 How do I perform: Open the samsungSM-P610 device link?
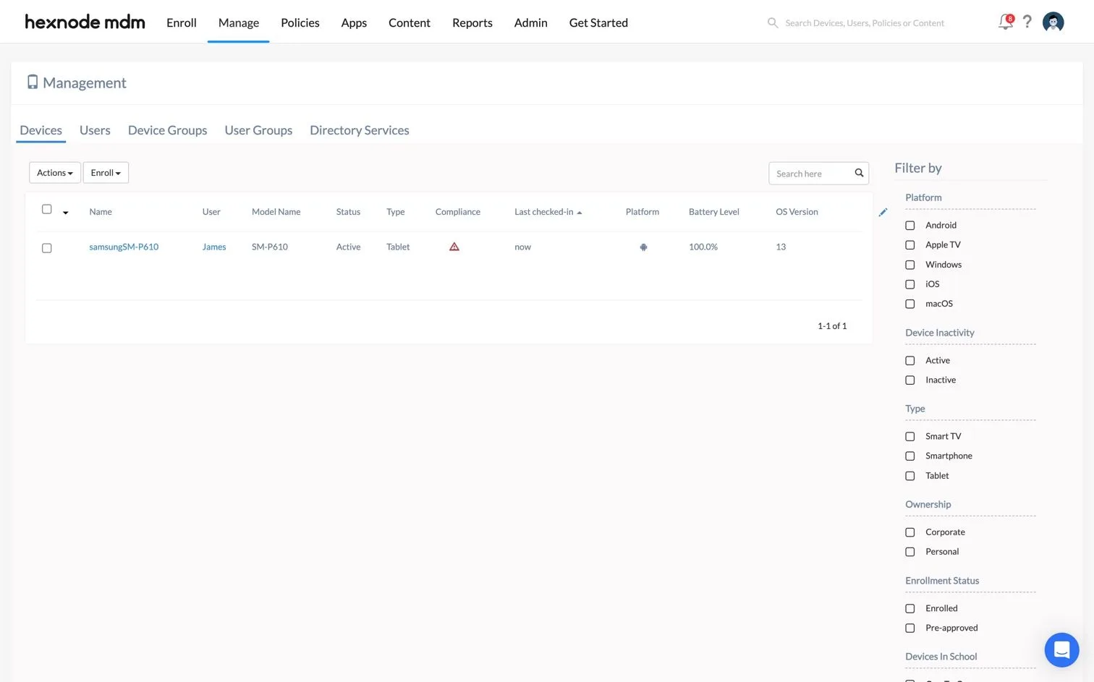(124, 247)
